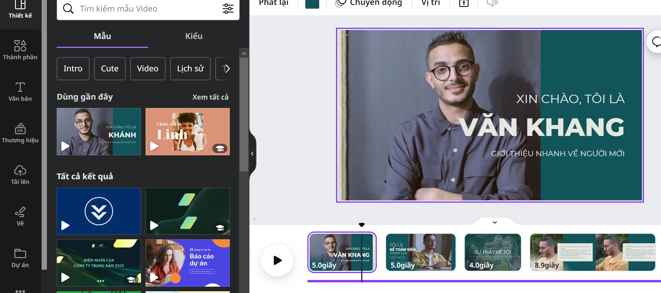Open the comment bubble beside canvas
661x293 pixels.
[x=656, y=42]
